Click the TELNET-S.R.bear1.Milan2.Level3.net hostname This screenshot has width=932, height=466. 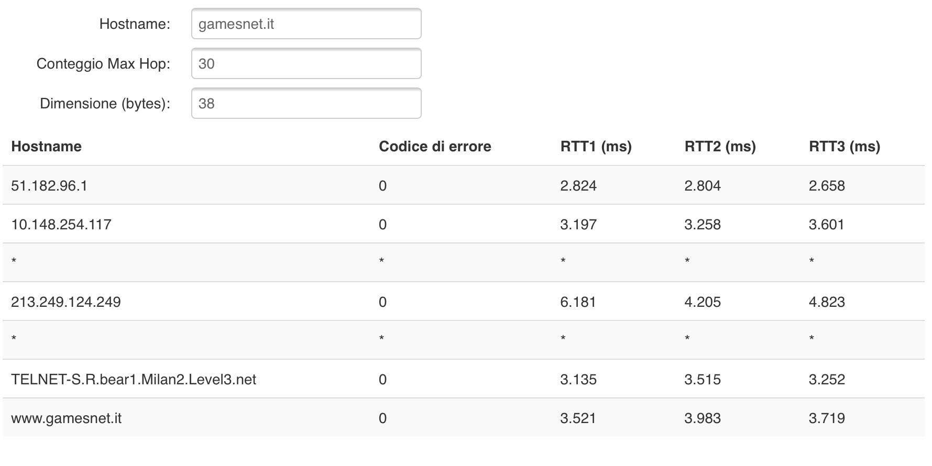tap(134, 380)
